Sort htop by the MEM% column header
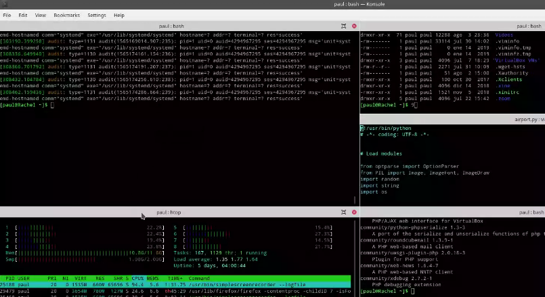Viewport: 545px width, 297px height. pos(152,278)
